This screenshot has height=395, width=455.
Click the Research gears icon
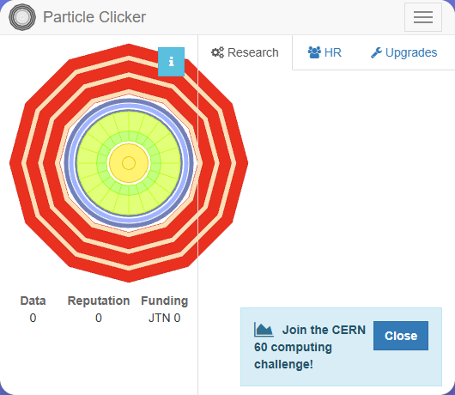pos(217,52)
